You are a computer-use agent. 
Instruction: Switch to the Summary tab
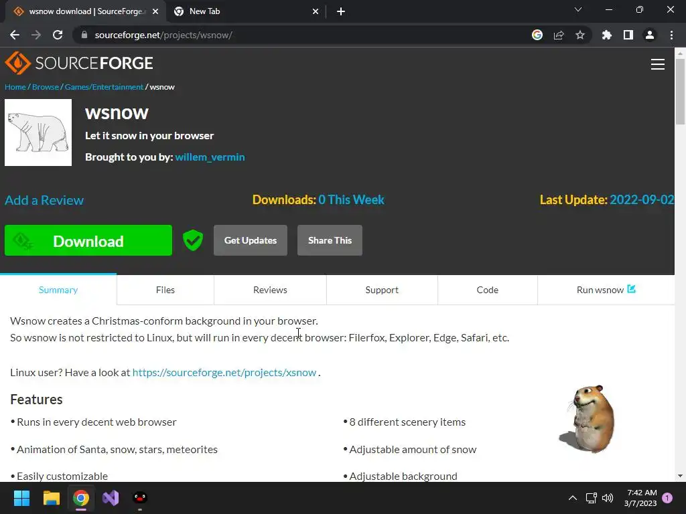coord(58,290)
